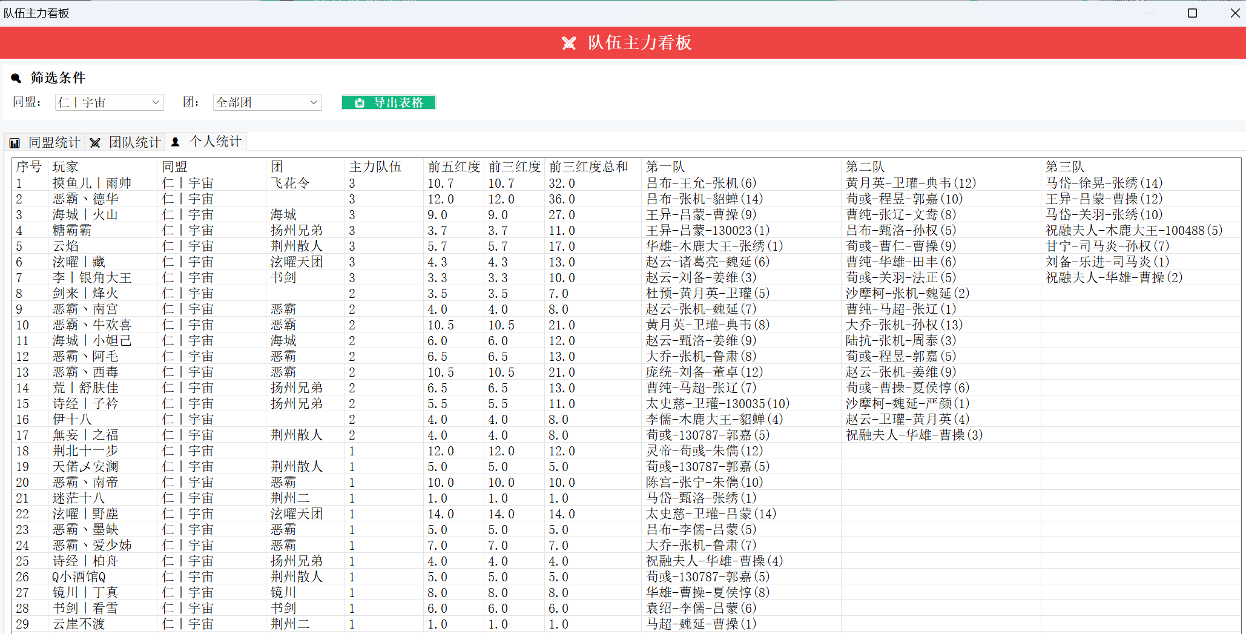Click second-team cell 大乔-张机-孙权(13)
This screenshot has width=1246, height=634.
905,325
